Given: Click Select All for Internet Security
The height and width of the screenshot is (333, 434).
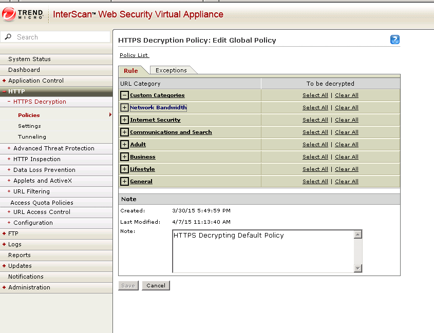Looking at the screenshot, I should 315,120.
